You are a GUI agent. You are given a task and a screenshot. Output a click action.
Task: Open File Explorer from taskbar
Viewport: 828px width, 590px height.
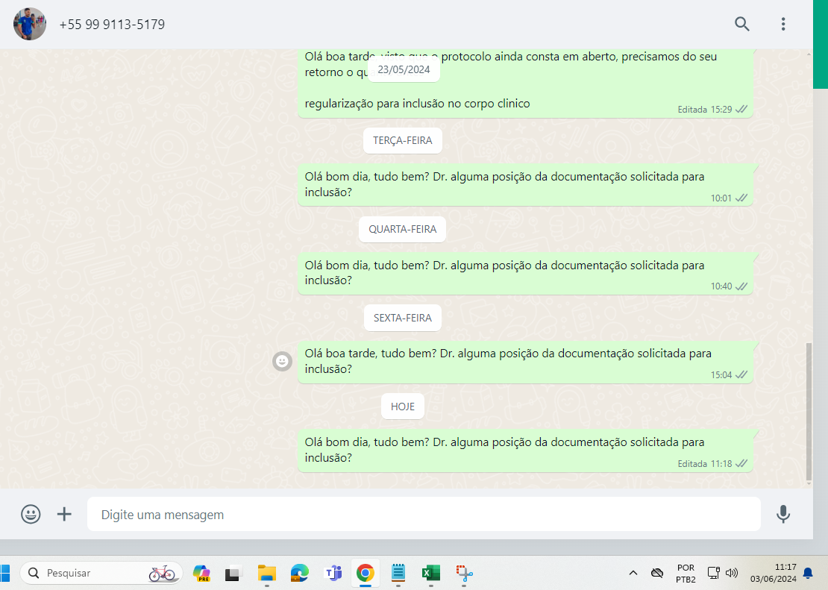(266, 573)
